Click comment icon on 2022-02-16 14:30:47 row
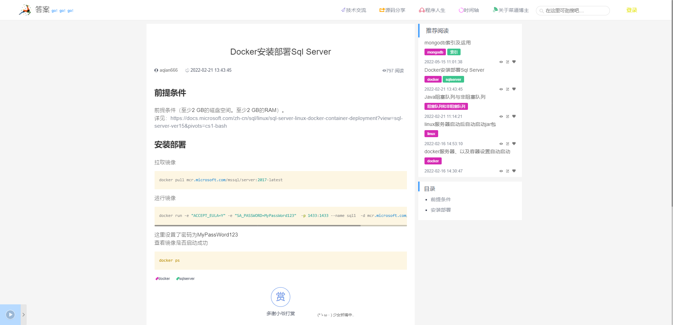Screen dimensions: 673x325 click(508, 171)
